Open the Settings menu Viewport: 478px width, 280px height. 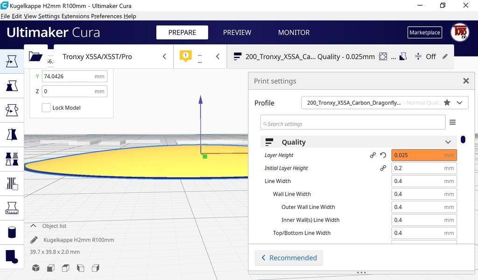coord(49,16)
